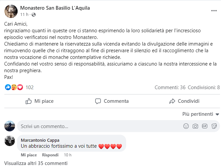This screenshot has width=221, height=166.
Task: Click the globe public-visibility icon
Action: 34,15
